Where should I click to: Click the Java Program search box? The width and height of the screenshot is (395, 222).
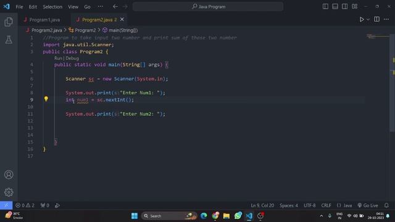tap(208, 7)
